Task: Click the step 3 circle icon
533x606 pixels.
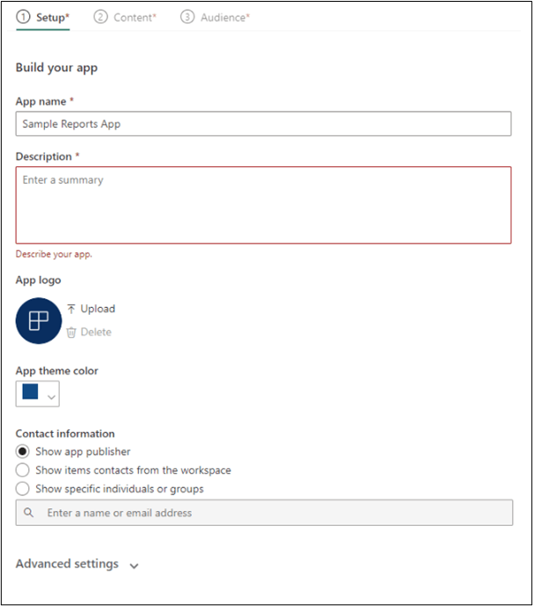Action: [186, 17]
